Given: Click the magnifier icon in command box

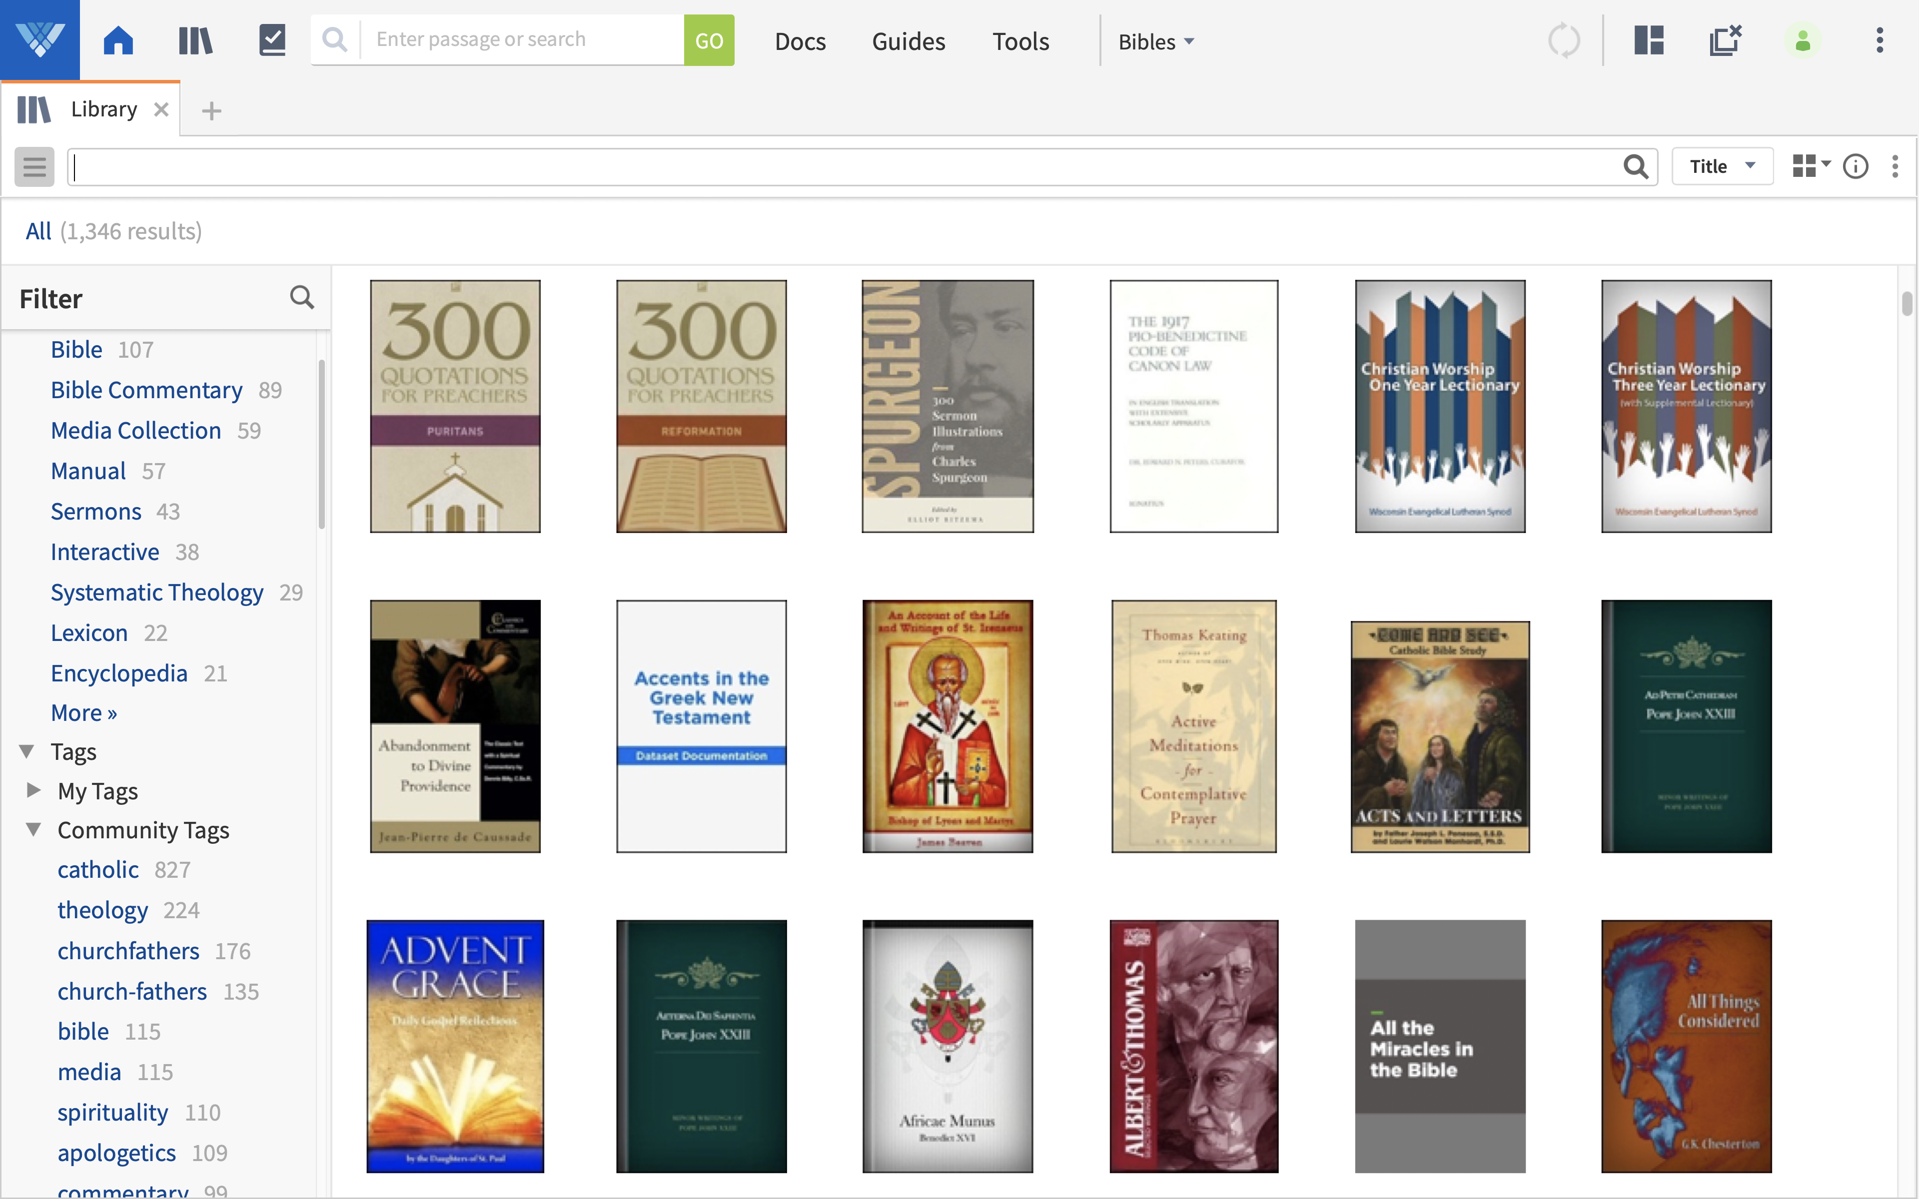Looking at the screenshot, I should point(335,39).
